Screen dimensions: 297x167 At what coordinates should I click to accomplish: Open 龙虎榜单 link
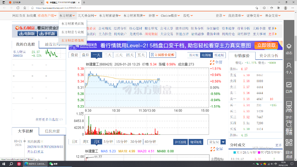tap(136, 34)
